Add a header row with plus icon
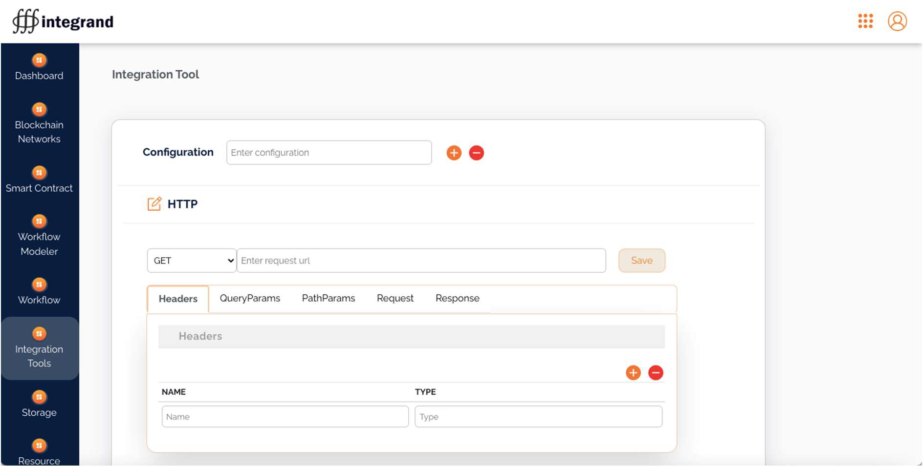The height and width of the screenshot is (466, 923). 633,373
